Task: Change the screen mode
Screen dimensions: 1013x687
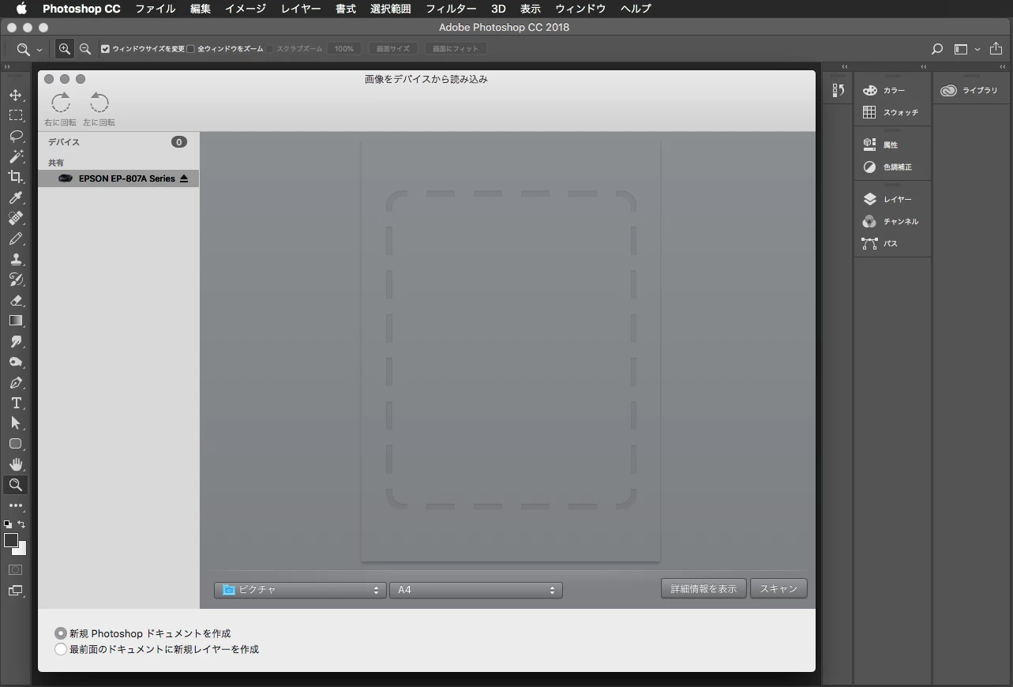Action: tap(16, 590)
